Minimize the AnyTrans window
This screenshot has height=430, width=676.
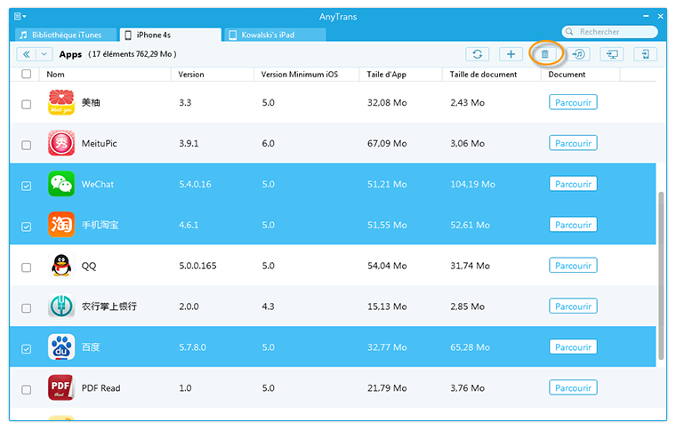646,16
